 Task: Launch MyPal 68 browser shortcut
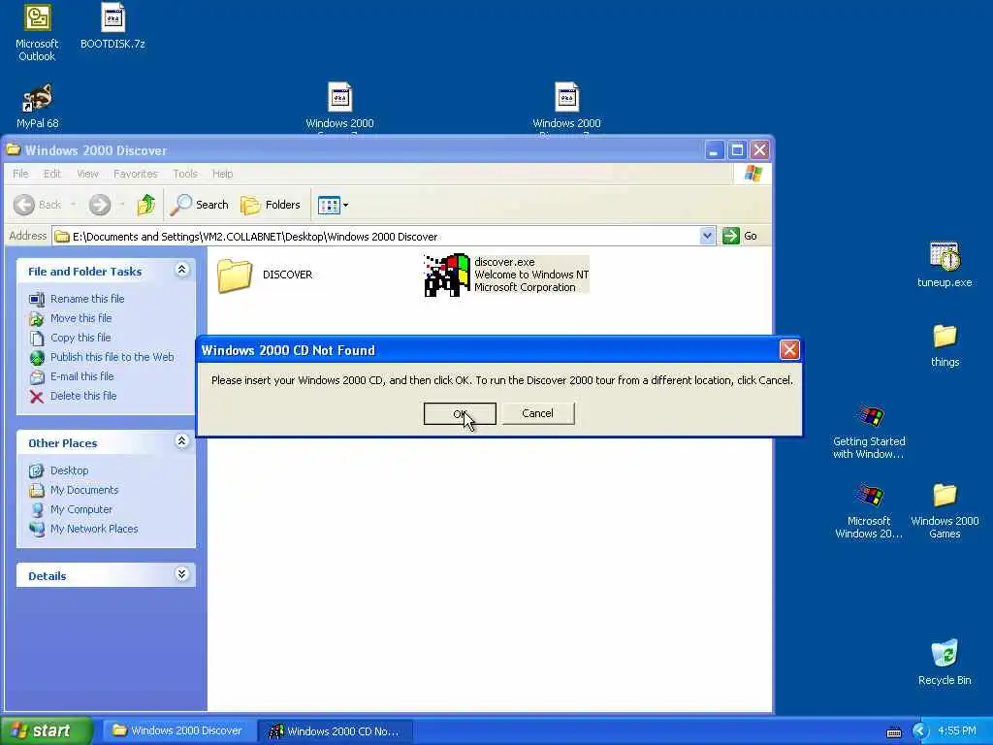38,106
